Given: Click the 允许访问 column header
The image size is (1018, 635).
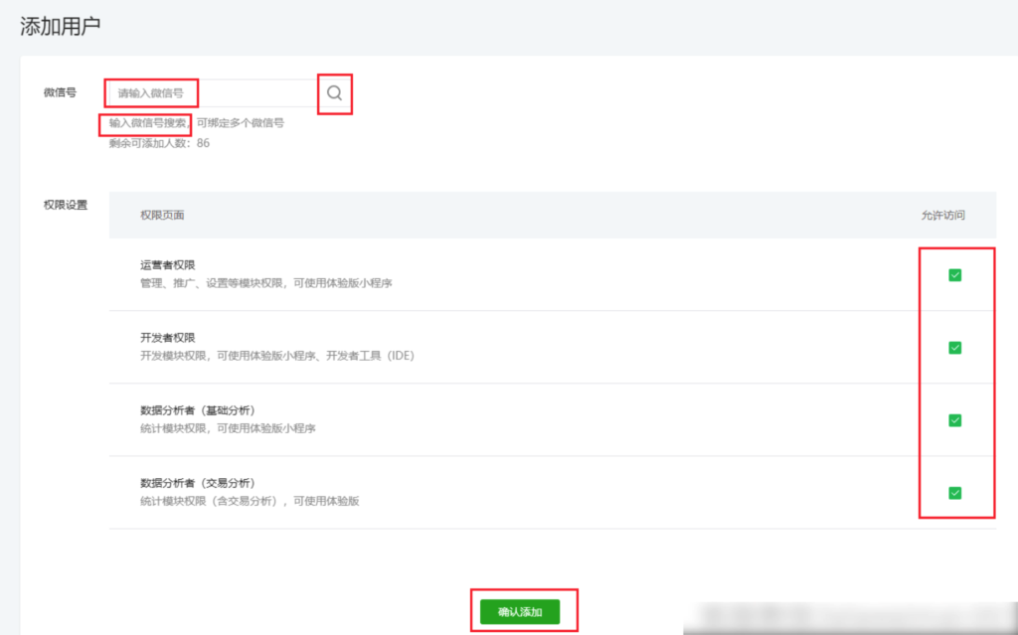Looking at the screenshot, I should coord(941,214).
